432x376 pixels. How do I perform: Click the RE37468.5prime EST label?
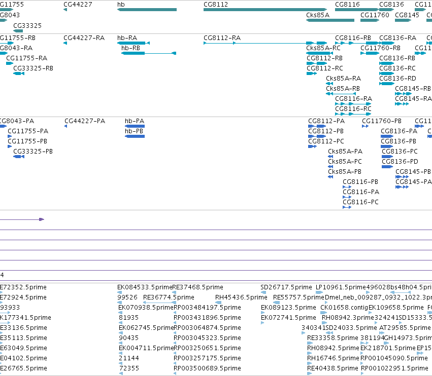[x=197, y=287]
